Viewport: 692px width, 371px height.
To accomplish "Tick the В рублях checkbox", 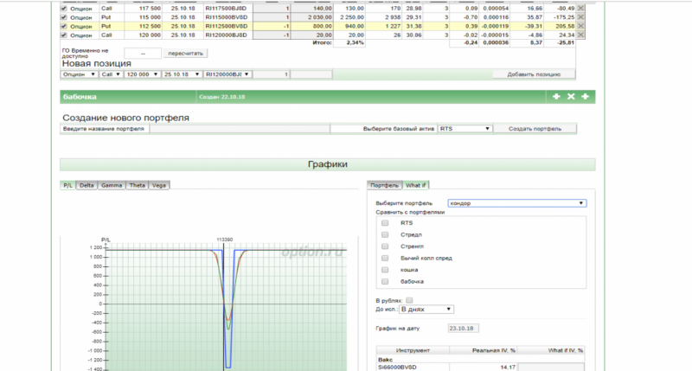I will point(410,299).
